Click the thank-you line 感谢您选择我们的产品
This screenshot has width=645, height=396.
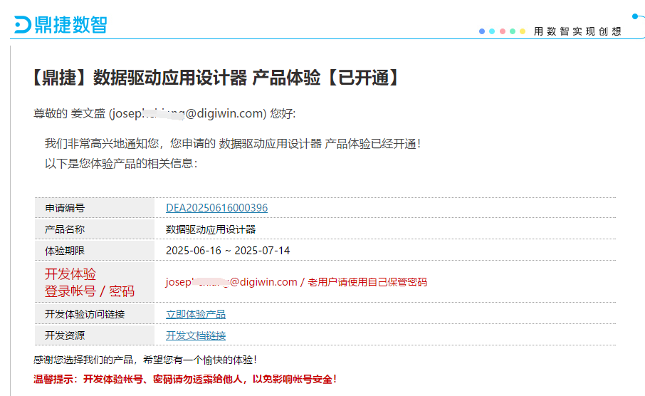(145, 360)
